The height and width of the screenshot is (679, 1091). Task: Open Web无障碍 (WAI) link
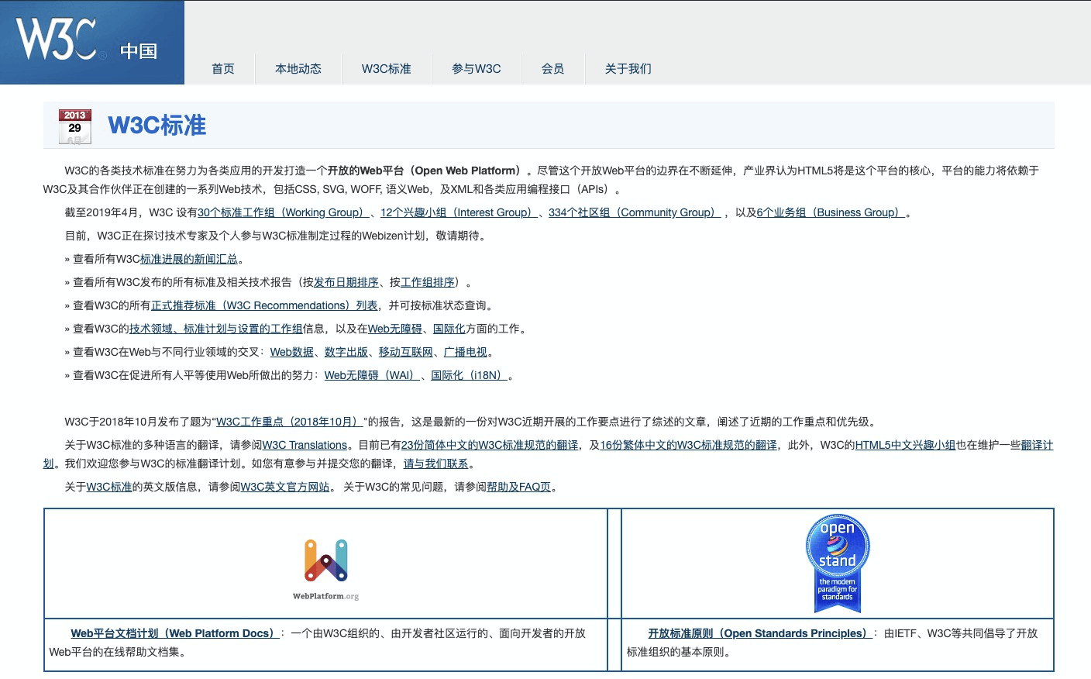click(x=373, y=375)
